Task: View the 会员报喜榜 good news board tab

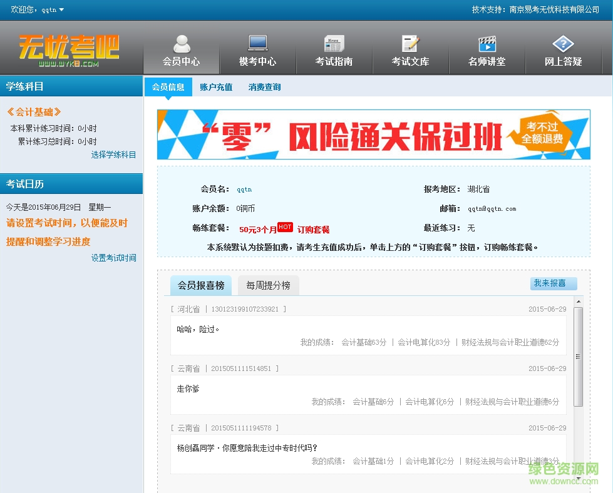Action: coord(200,284)
